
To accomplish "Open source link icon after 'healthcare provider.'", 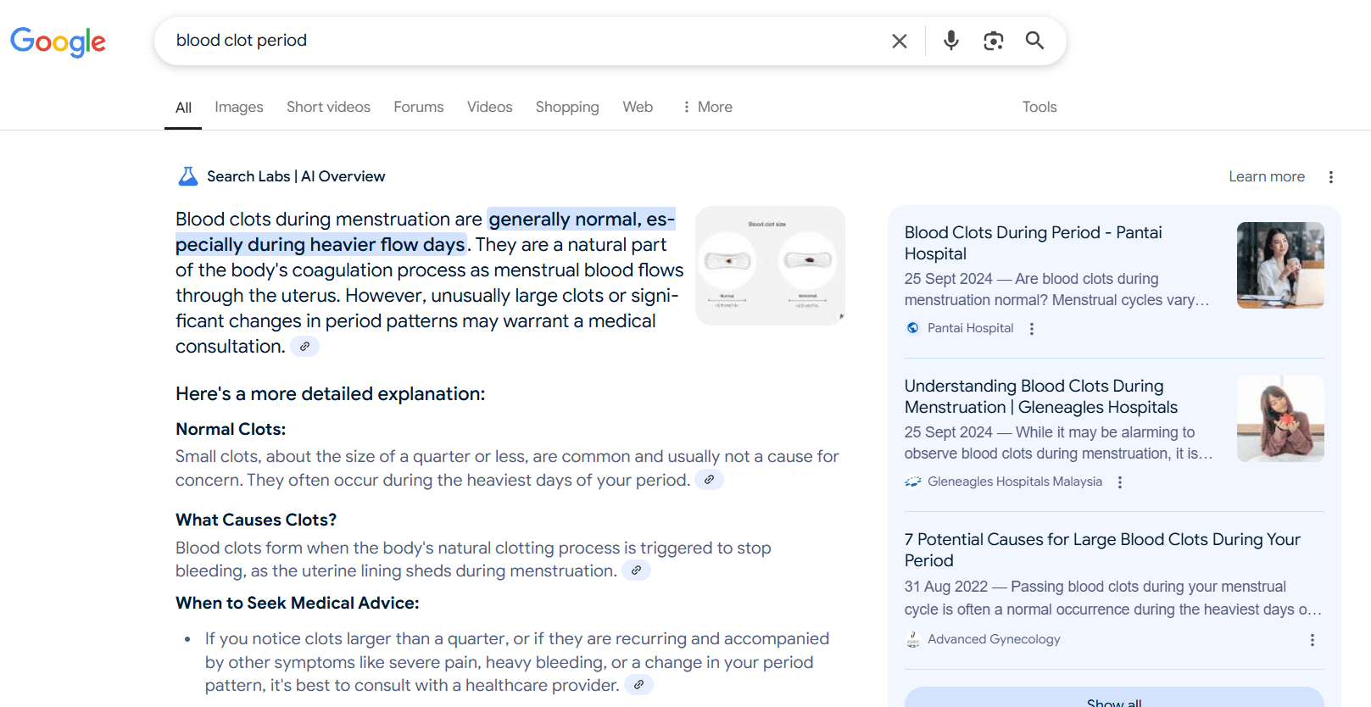I will [638, 685].
